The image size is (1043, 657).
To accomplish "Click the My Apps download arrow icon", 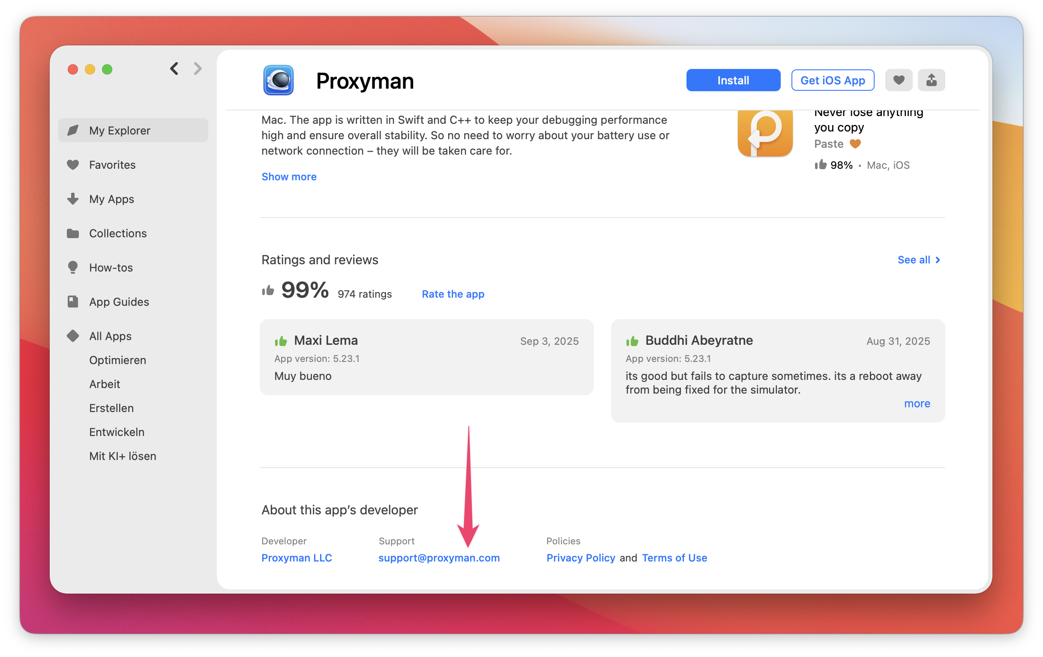I will (73, 199).
